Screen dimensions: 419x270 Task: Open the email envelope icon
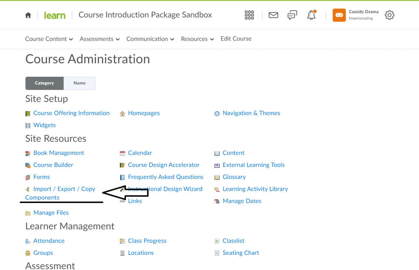click(x=273, y=15)
